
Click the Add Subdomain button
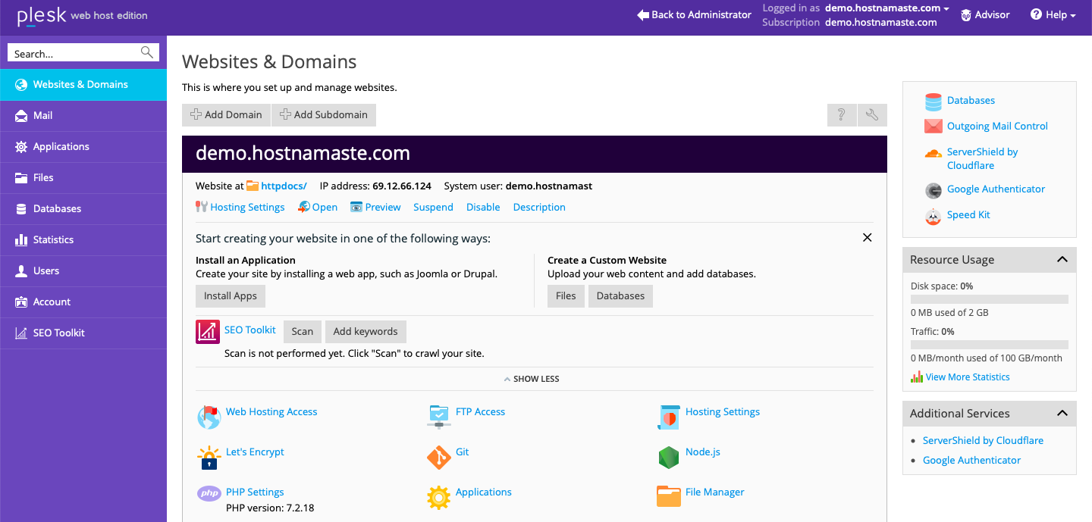coord(324,115)
